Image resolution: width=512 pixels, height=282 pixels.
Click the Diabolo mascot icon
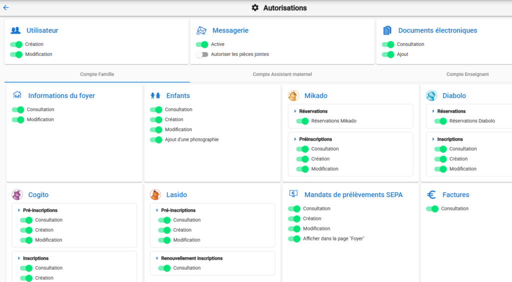[431, 95]
